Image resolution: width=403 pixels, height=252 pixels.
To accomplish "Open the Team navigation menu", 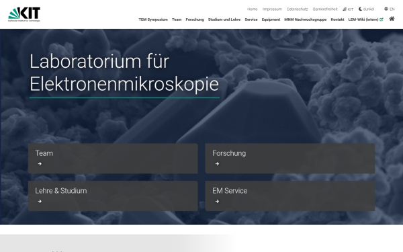I will tap(177, 19).
